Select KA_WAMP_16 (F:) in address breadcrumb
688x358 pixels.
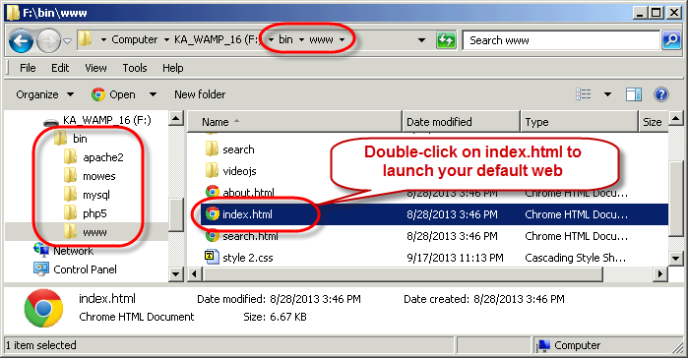click(218, 40)
